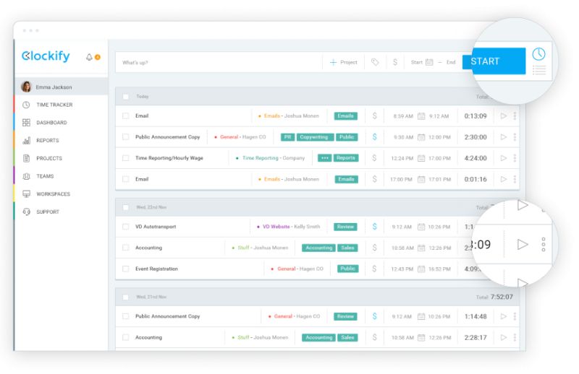Check the Event Registration entry

pos(126,269)
